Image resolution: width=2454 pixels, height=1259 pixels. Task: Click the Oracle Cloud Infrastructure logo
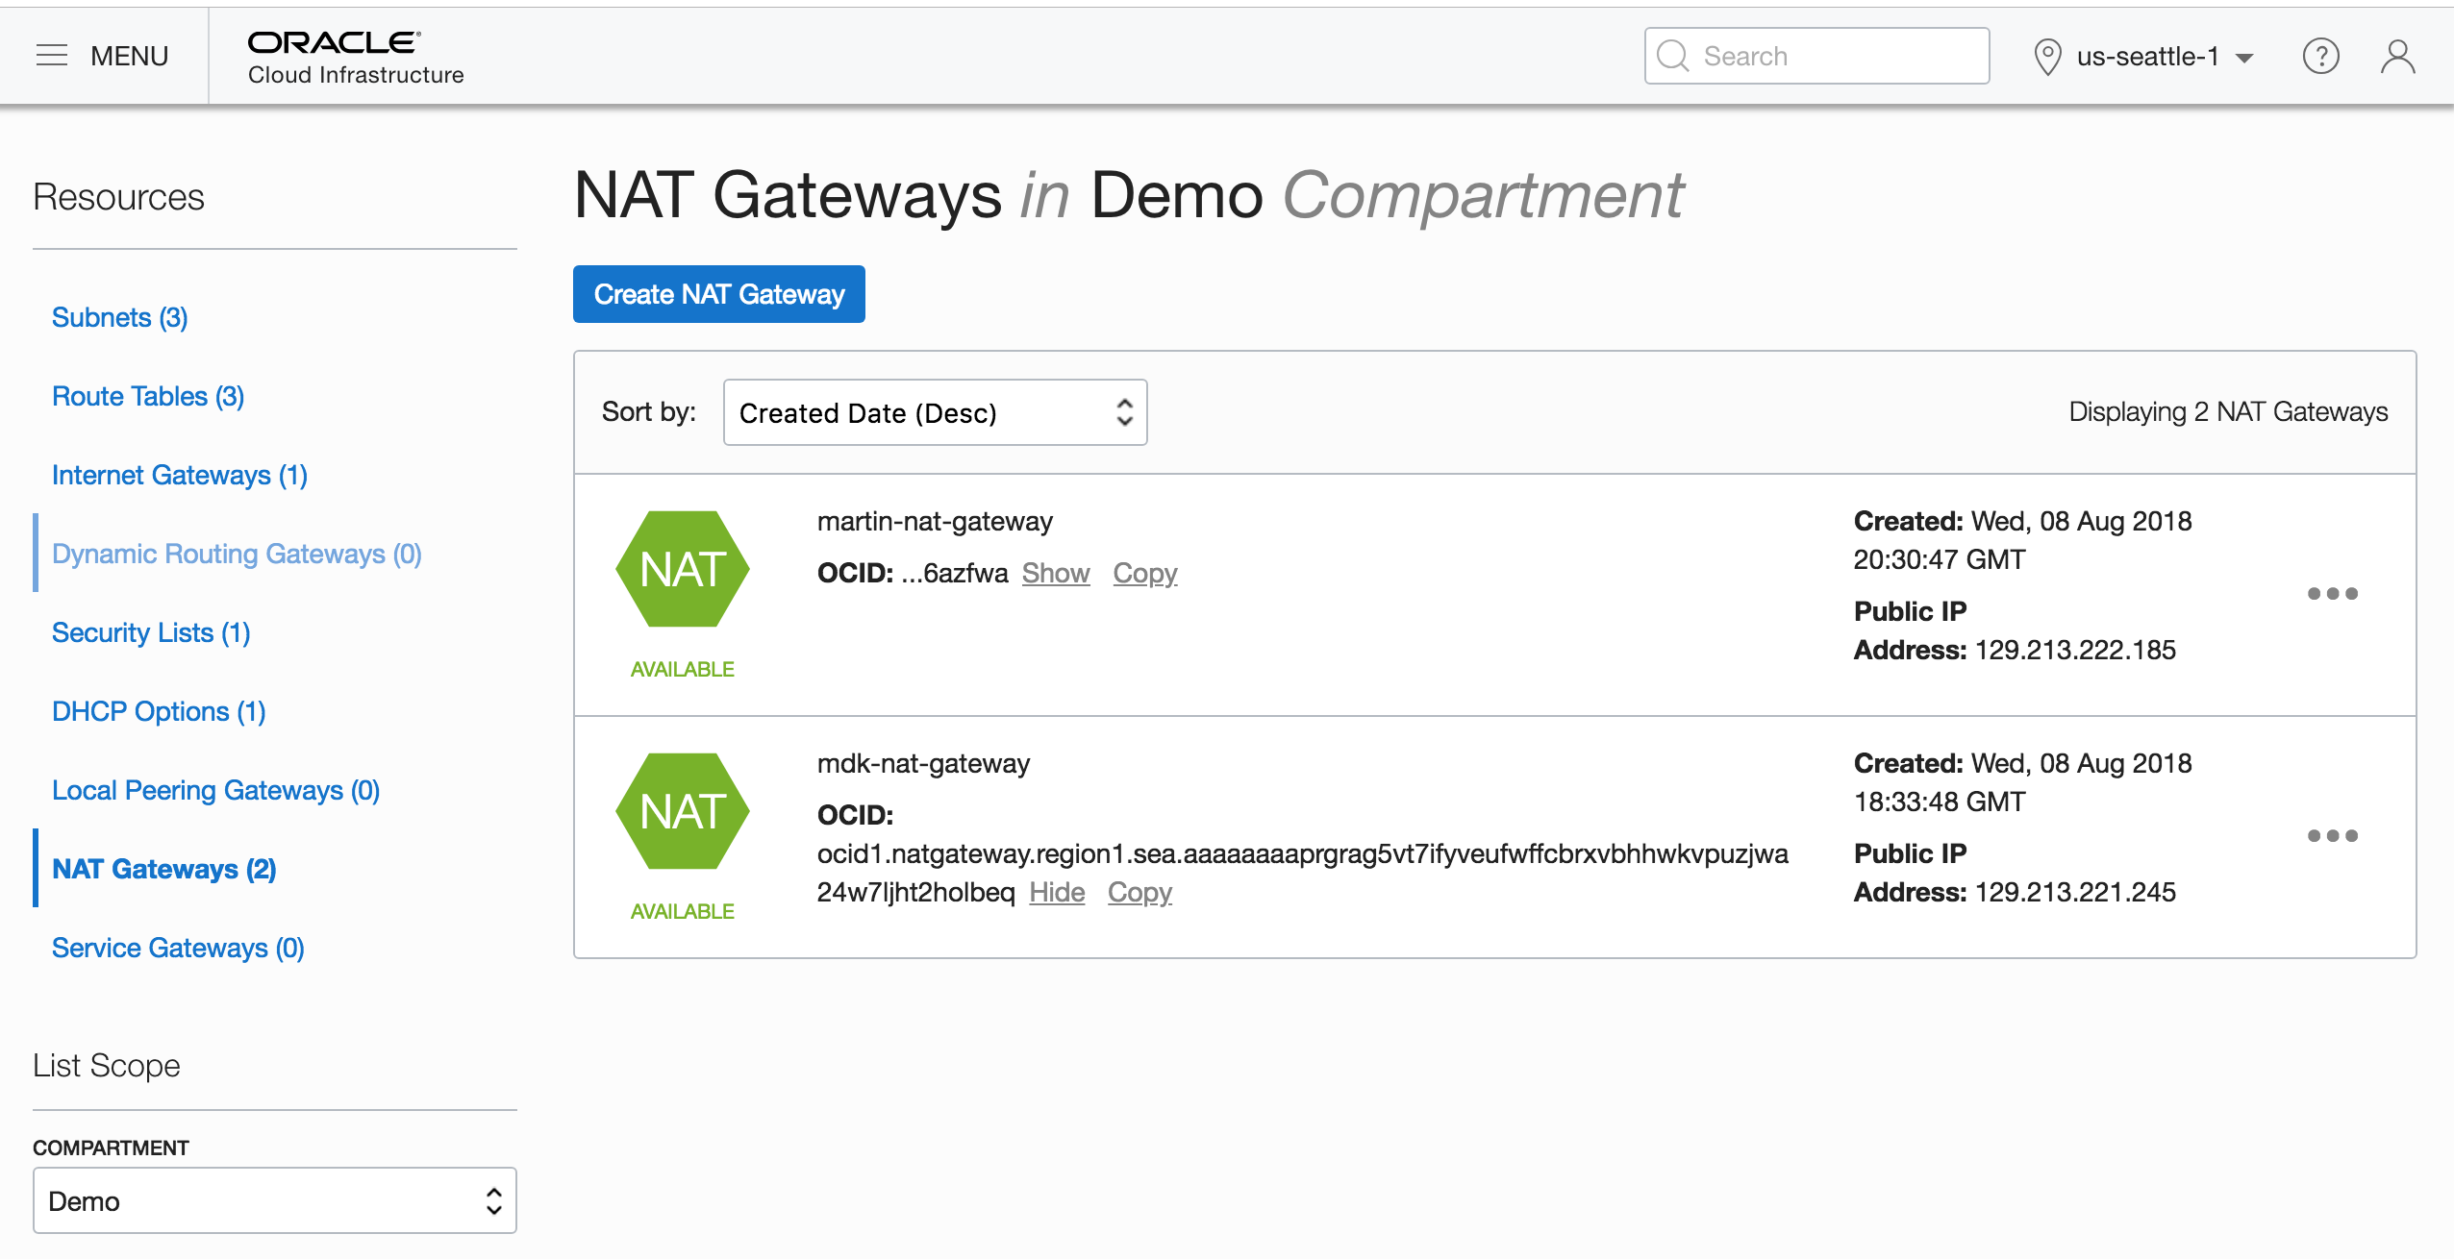pyautogui.click(x=355, y=57)
